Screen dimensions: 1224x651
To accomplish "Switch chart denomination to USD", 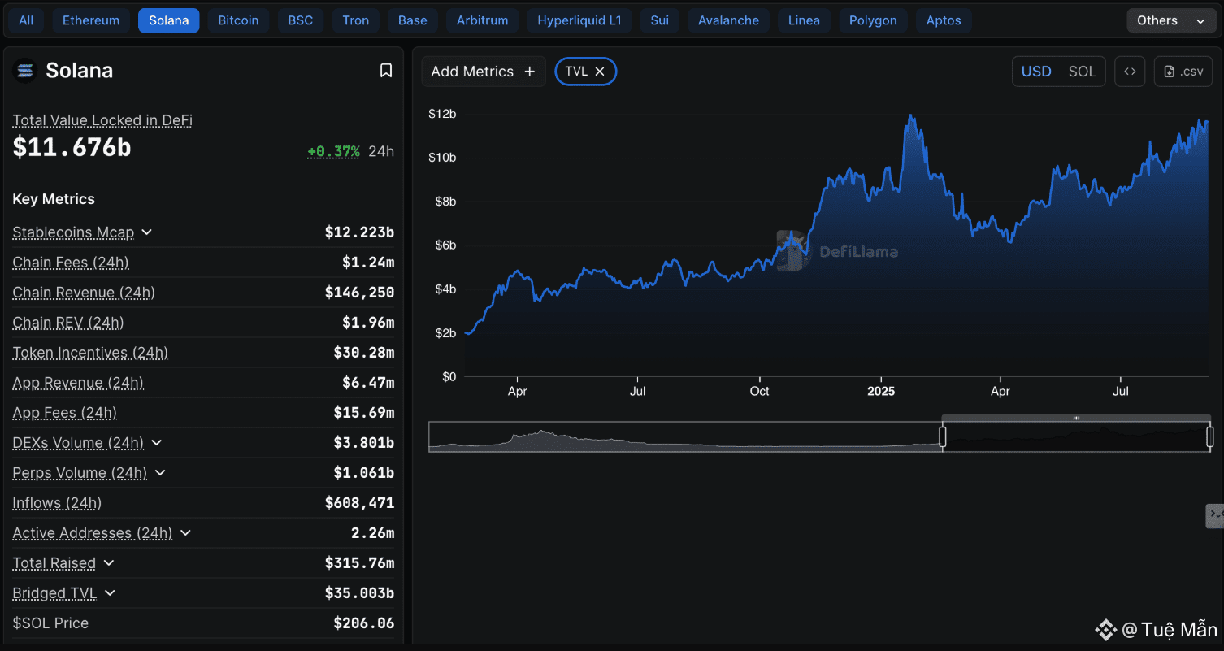I will click(x=1036, y=72).
